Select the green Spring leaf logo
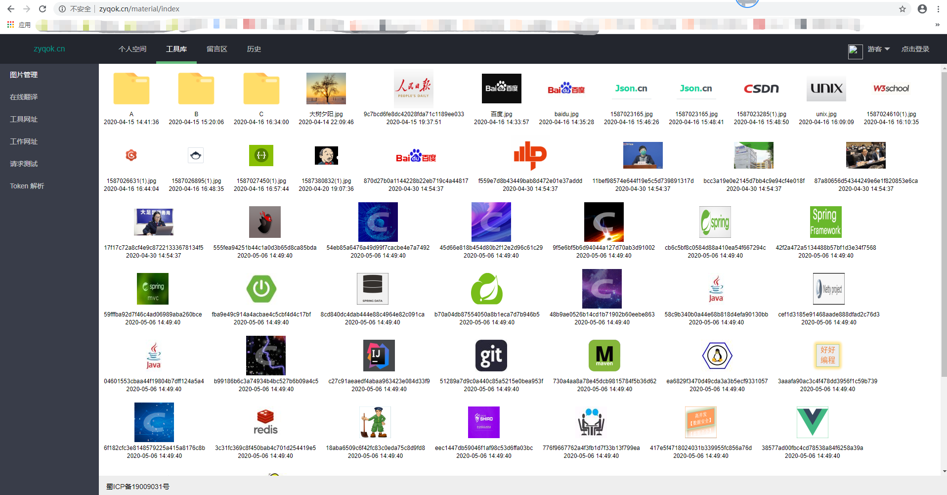 point(487,289)
